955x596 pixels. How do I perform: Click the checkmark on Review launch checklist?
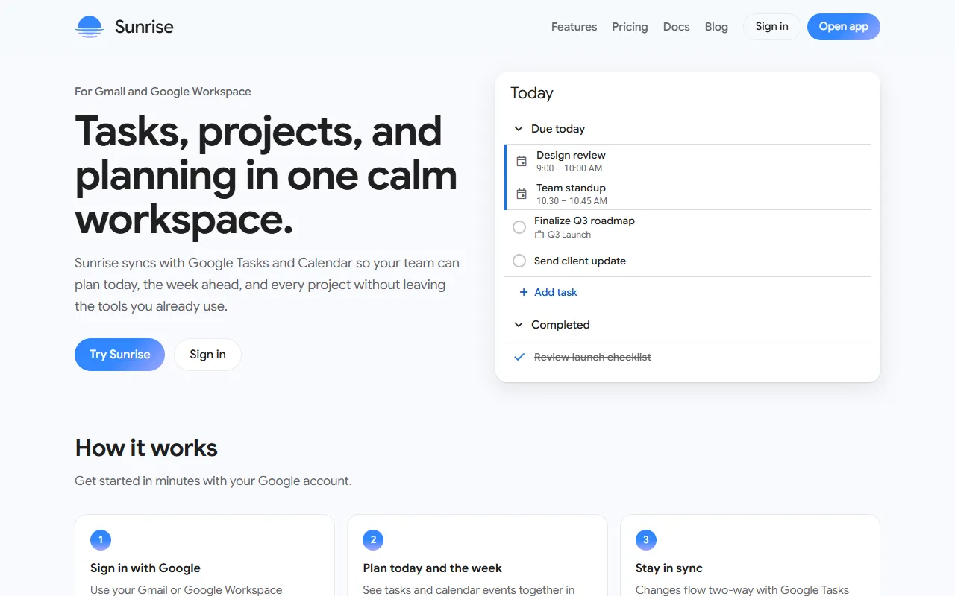coord(519,357)
